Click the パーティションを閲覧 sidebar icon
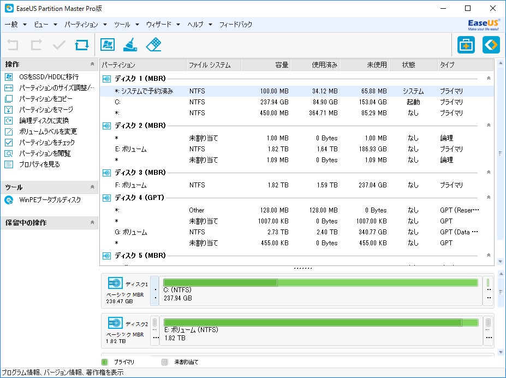The image size is (506, 378). pyautogui.click(x=9, y=153)
